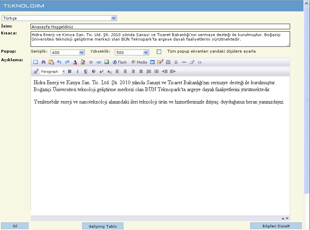Align text to the left
Image resolution: width=310 pixels, height=230 pixels.
point(117,72)
